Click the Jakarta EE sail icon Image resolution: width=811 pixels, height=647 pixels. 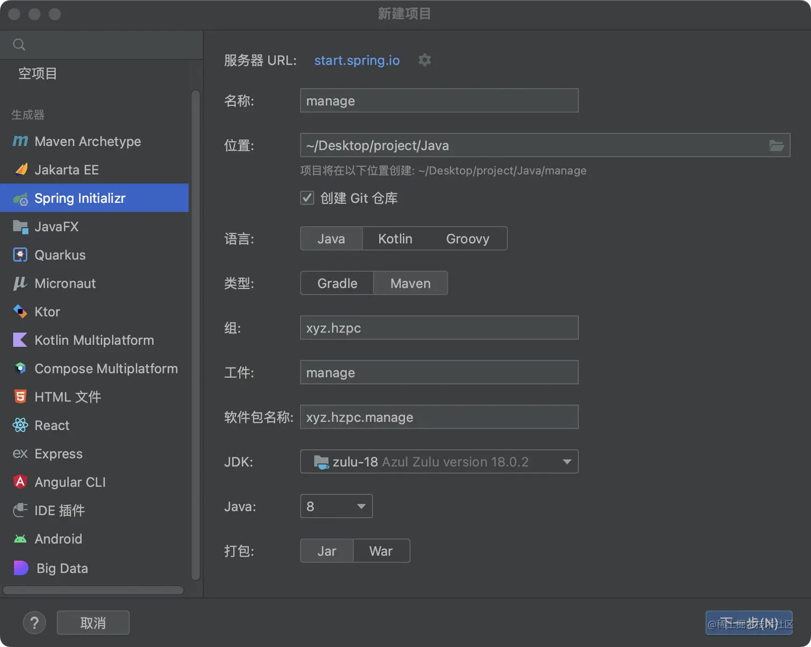point(21,170)
